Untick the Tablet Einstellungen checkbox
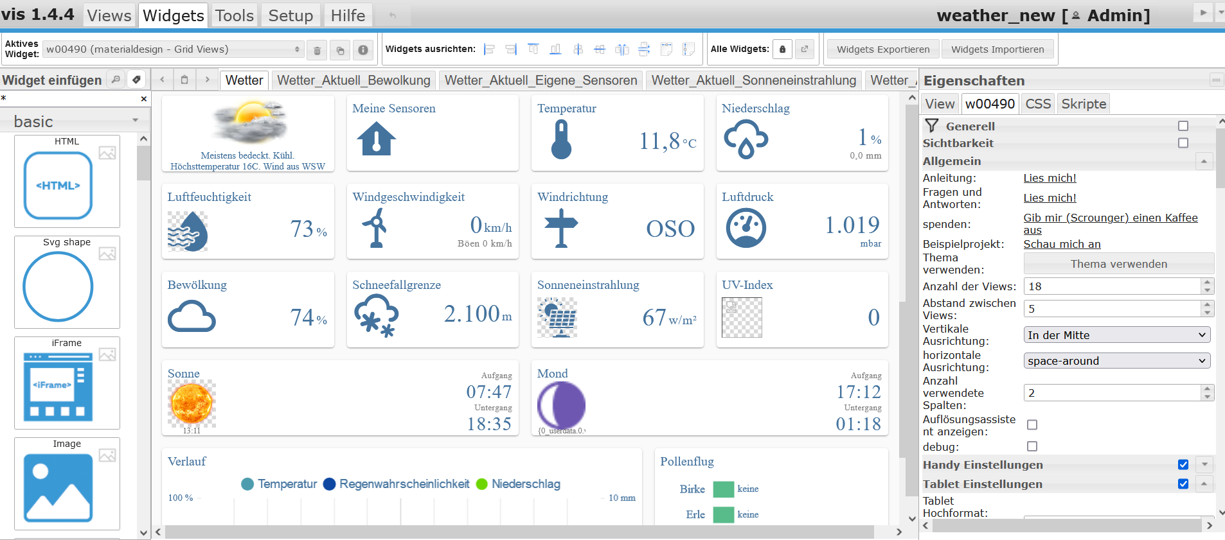Screen dimensions: 1225x540 pyautogui.click(x=1183, y=483)
